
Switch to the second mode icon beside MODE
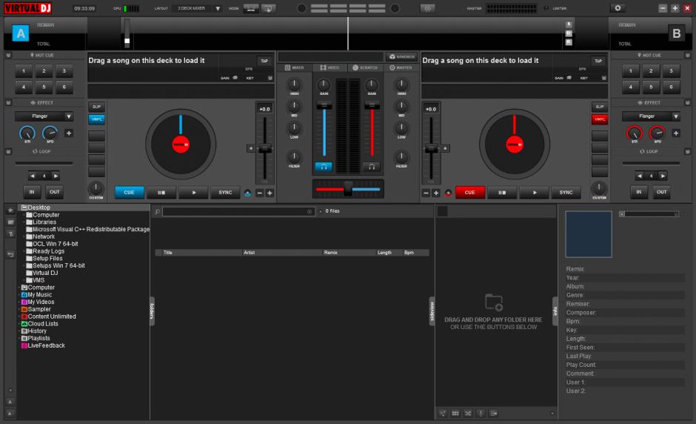(x=268, y=8)
